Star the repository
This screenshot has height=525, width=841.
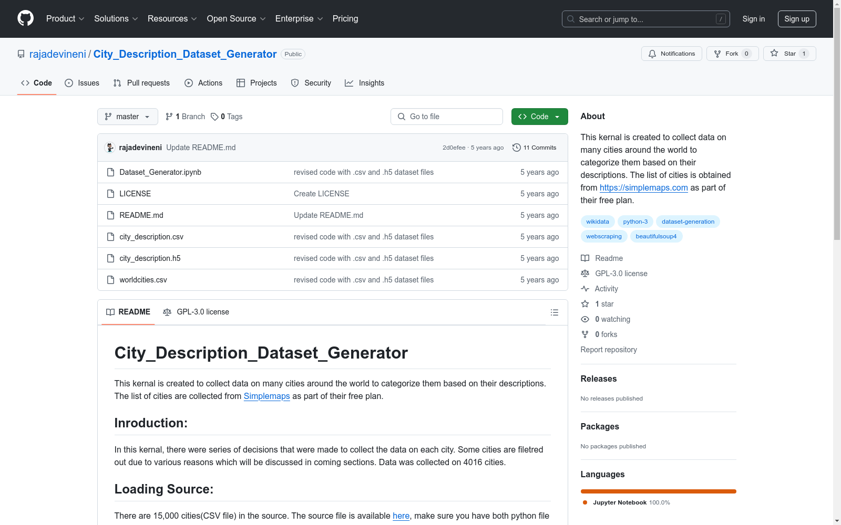(789, 54)
